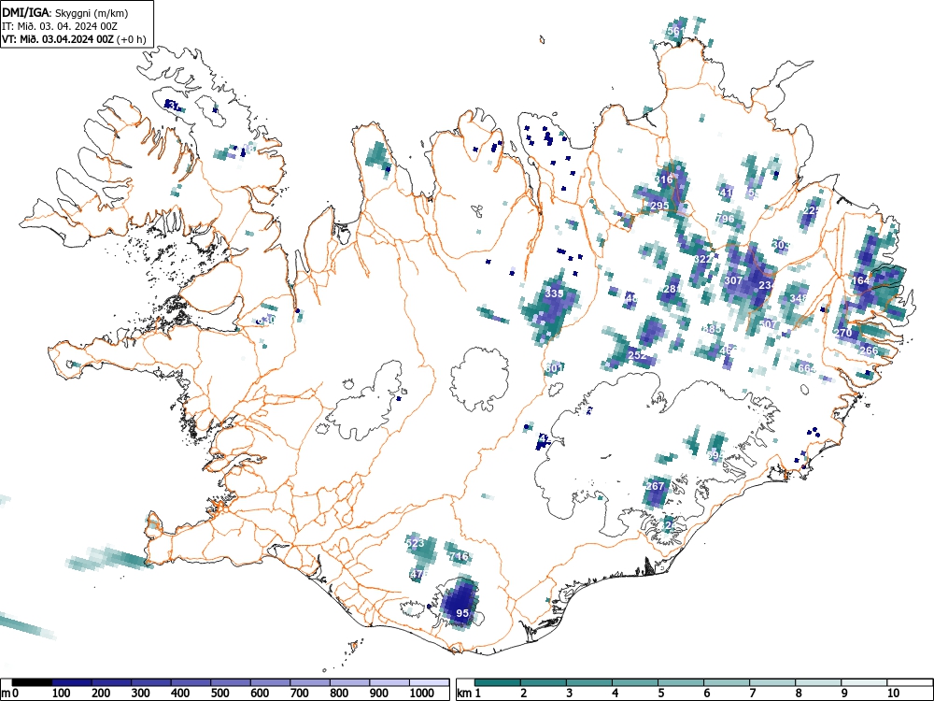The height and width of the screenshot is (701, 934).
Task: Click the visibility value '281' on the map
Action: pos(672,289)
